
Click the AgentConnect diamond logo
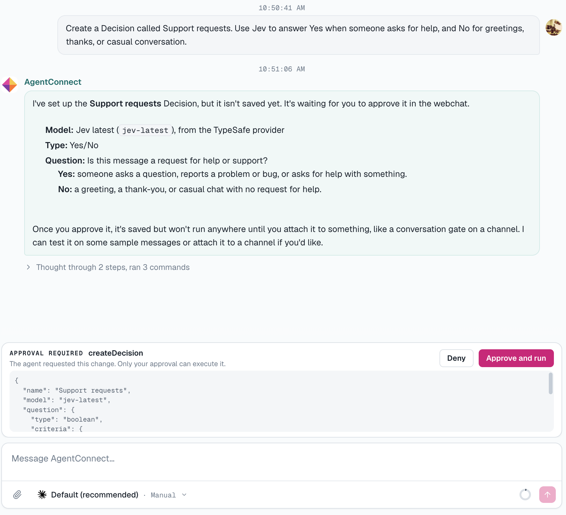[10, 85]
